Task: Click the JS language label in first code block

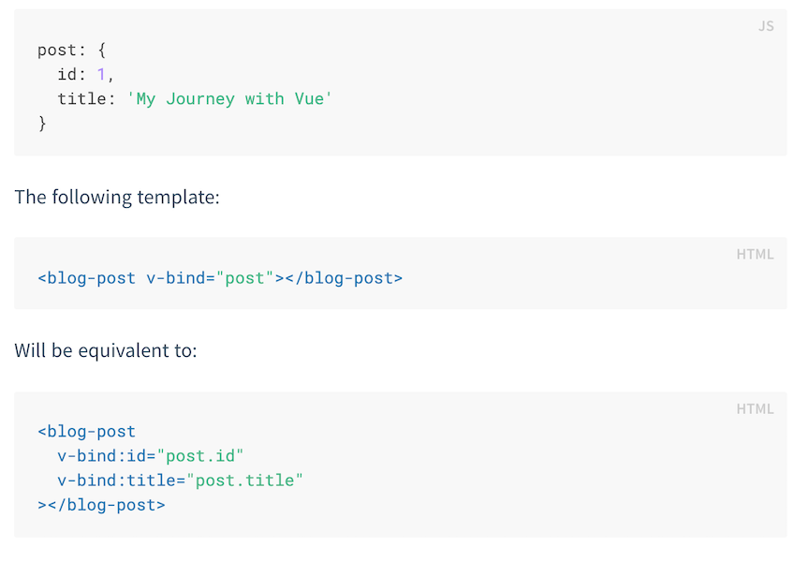Action: click(765, 26)
